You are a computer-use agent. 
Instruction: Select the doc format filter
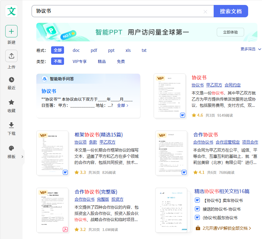(x=76, y=50)
